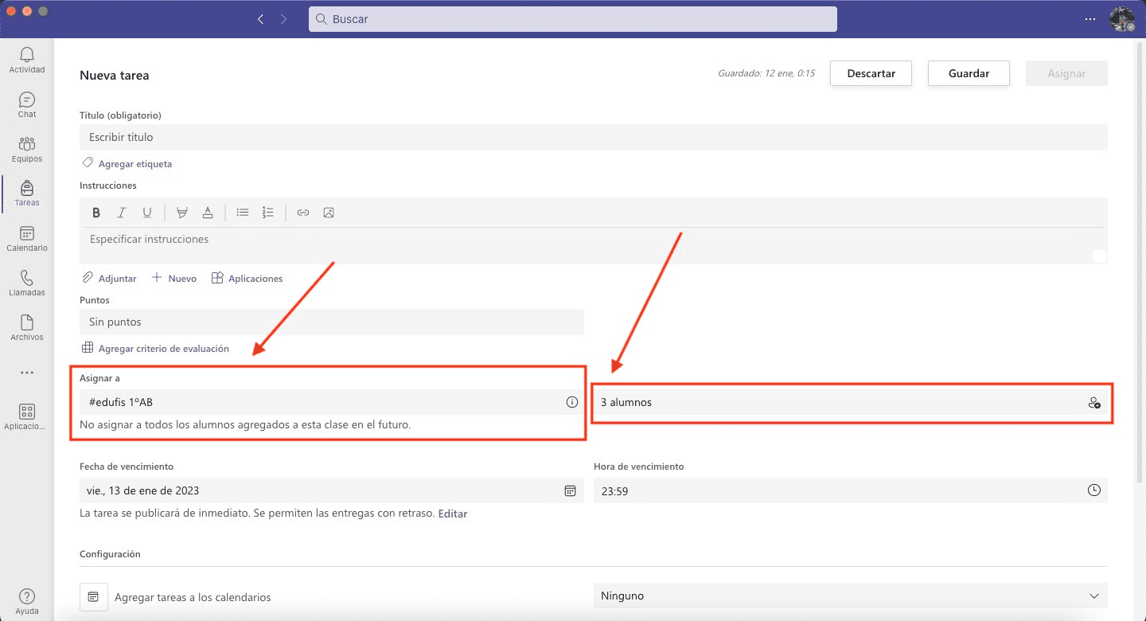Click the underline formatting icon
This screenshot has width=1146, height=621.
(x=147, y=213)
